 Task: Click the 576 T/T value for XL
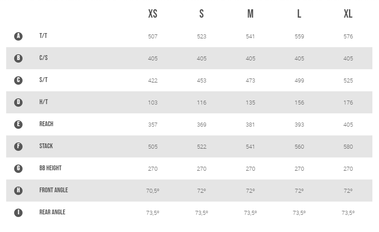348,37
